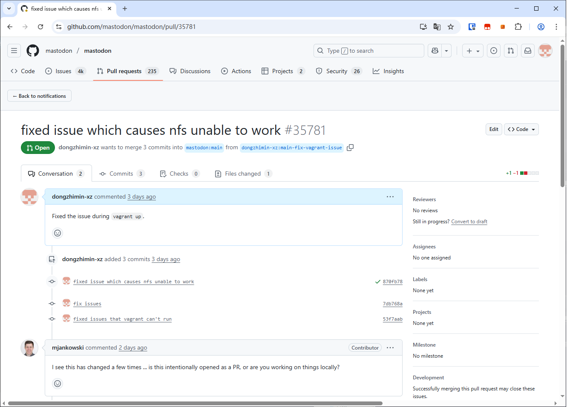
Task: Open the GitHub homepage via Octocat logo
Action: click(x=33, y=51)
